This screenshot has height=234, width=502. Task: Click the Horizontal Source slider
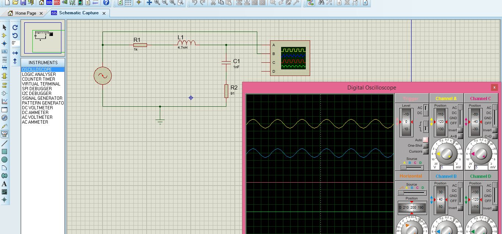(412, 193)
